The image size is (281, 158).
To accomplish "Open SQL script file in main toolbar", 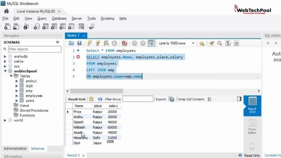I will [16, 26].
